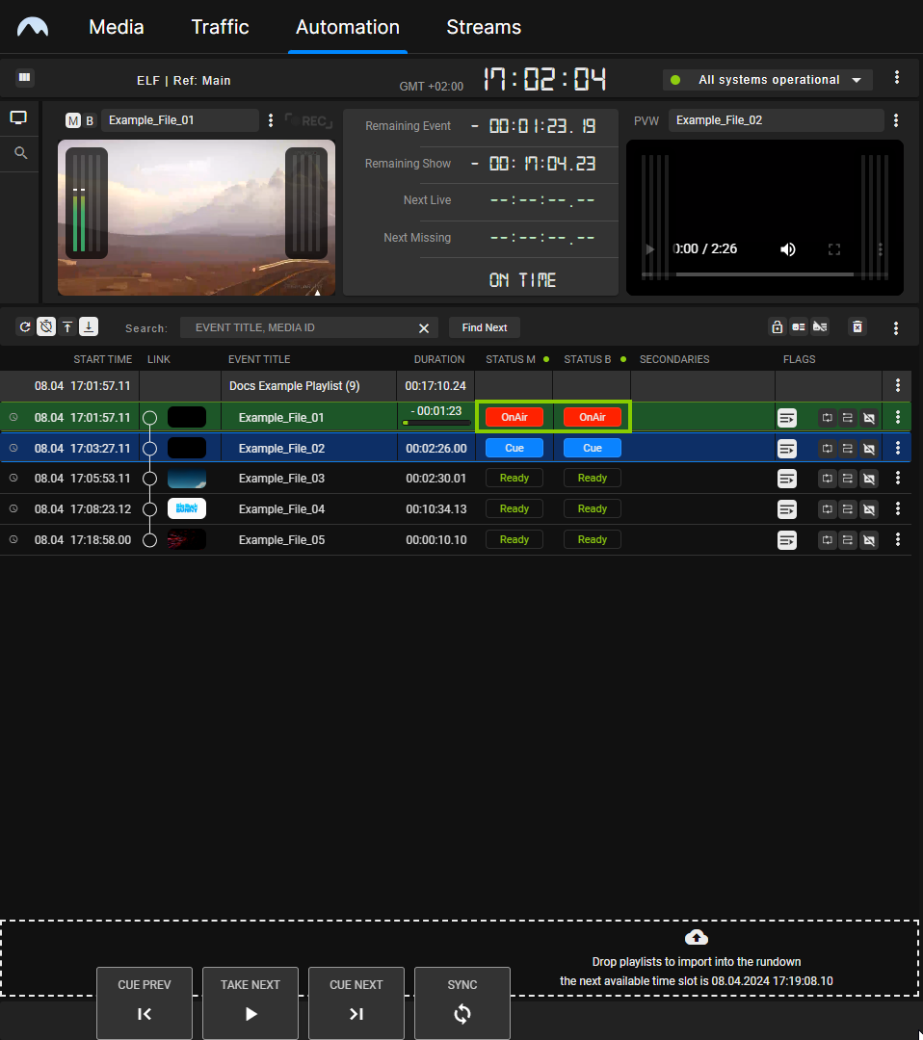Viewport: 923px width, 1040px height.
Task: Click the Find Next button
Action: coord(484,327)
